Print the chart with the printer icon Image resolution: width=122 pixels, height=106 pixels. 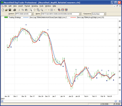tap(15, 10)
